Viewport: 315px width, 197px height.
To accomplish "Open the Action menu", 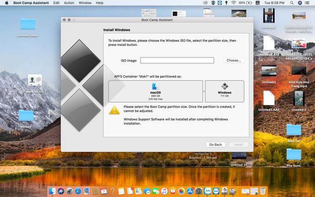I will 69,3.
